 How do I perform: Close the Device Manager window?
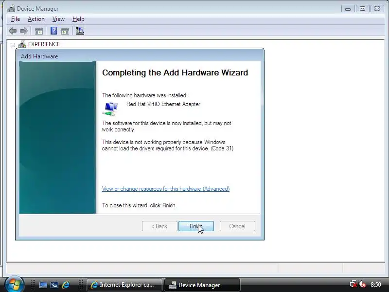[377, 9]
